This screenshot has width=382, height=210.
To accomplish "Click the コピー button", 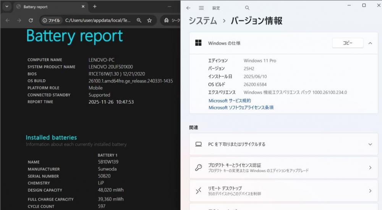I will point(347,43).
